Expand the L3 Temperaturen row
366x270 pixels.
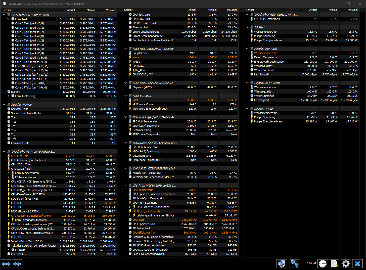pos(8,177)
